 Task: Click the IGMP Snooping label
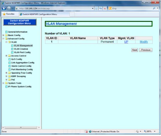pos(18,76)
